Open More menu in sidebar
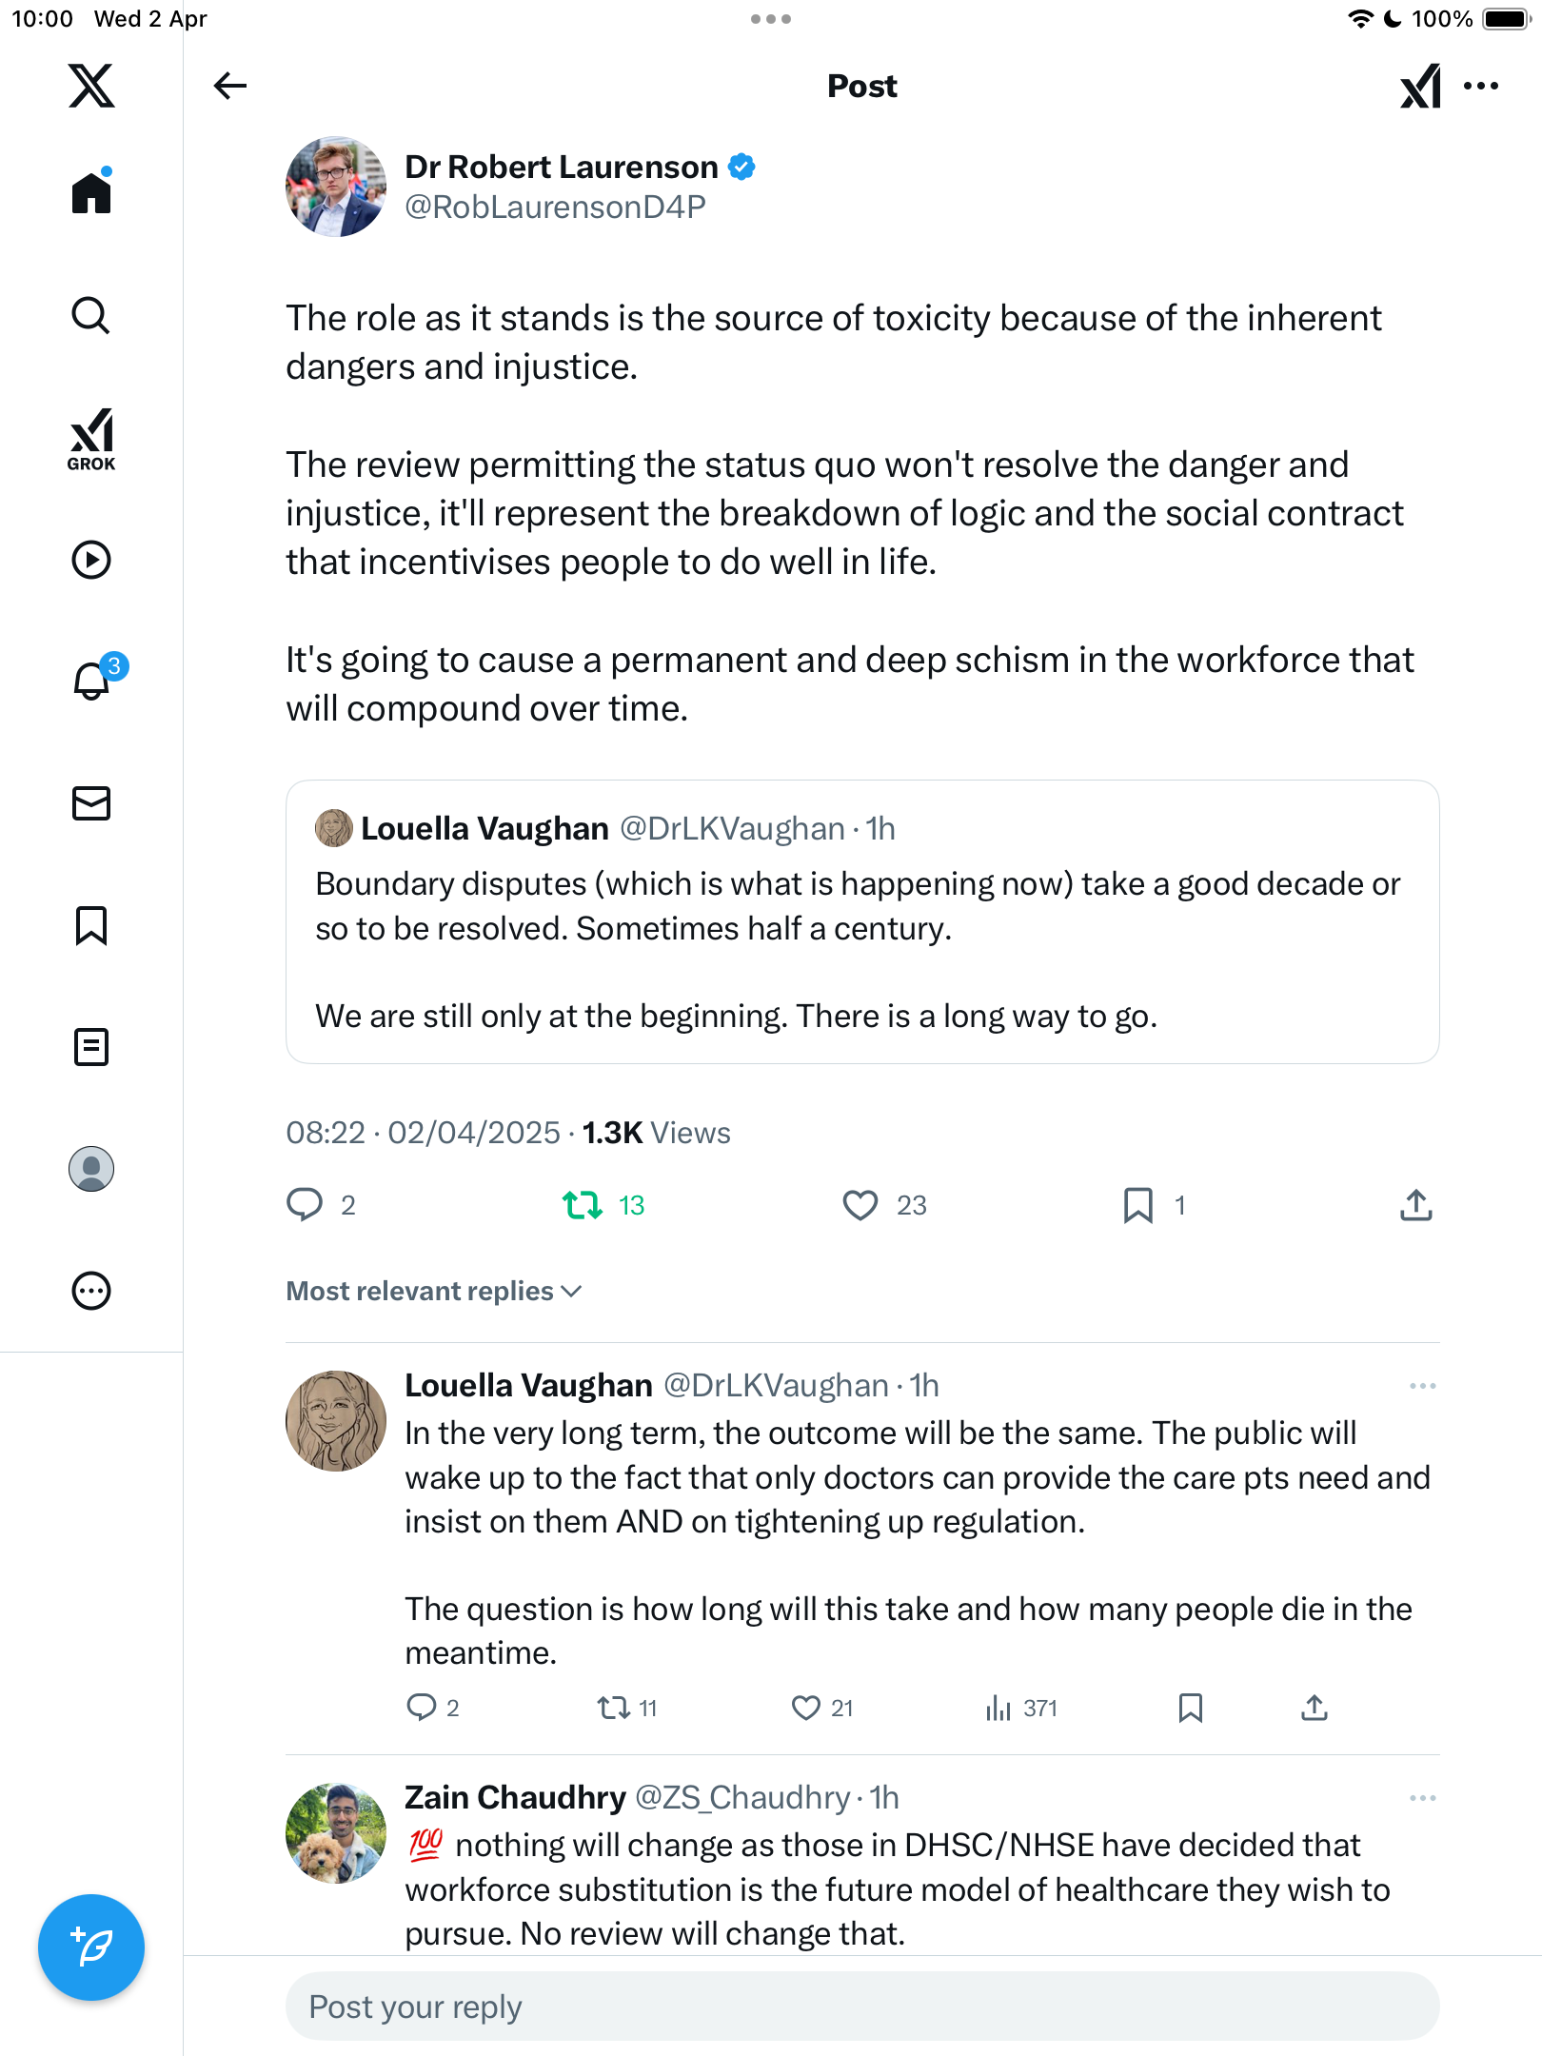Image resolution: width=1542 pixels, height=2056 pixels. coord(91,1291)
